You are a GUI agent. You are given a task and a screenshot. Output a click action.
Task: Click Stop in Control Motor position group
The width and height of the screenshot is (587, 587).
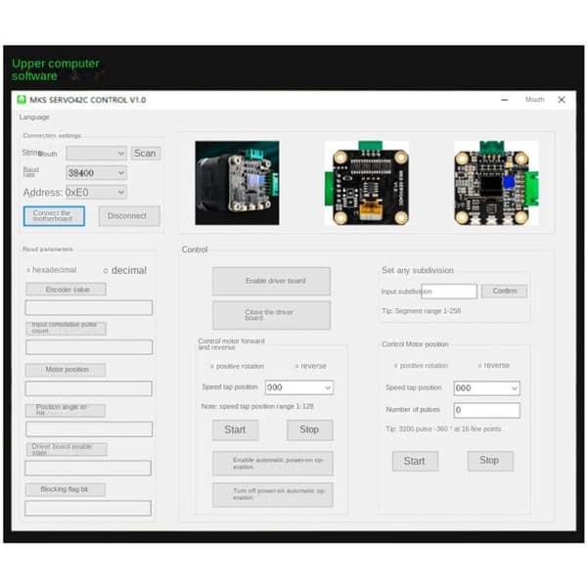point(490,461)
